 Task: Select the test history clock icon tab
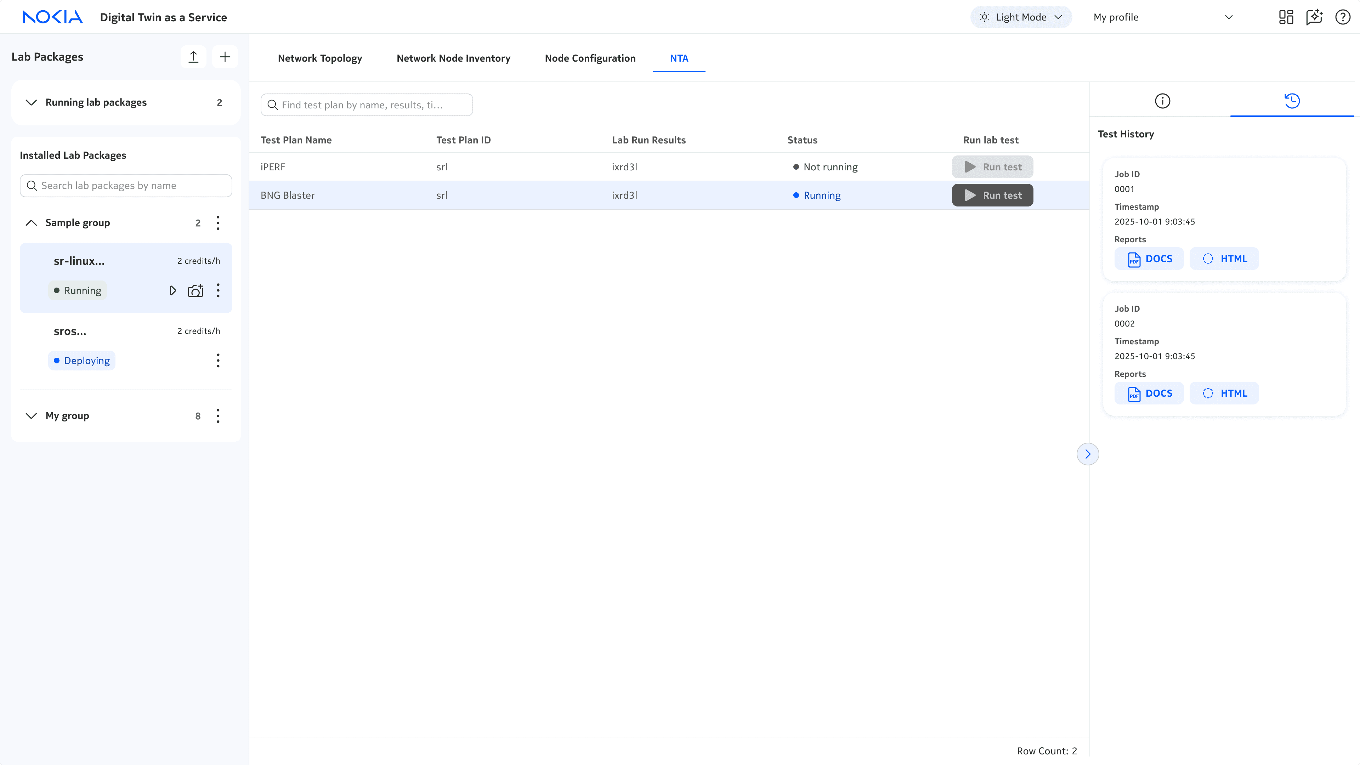(1292, 101)
